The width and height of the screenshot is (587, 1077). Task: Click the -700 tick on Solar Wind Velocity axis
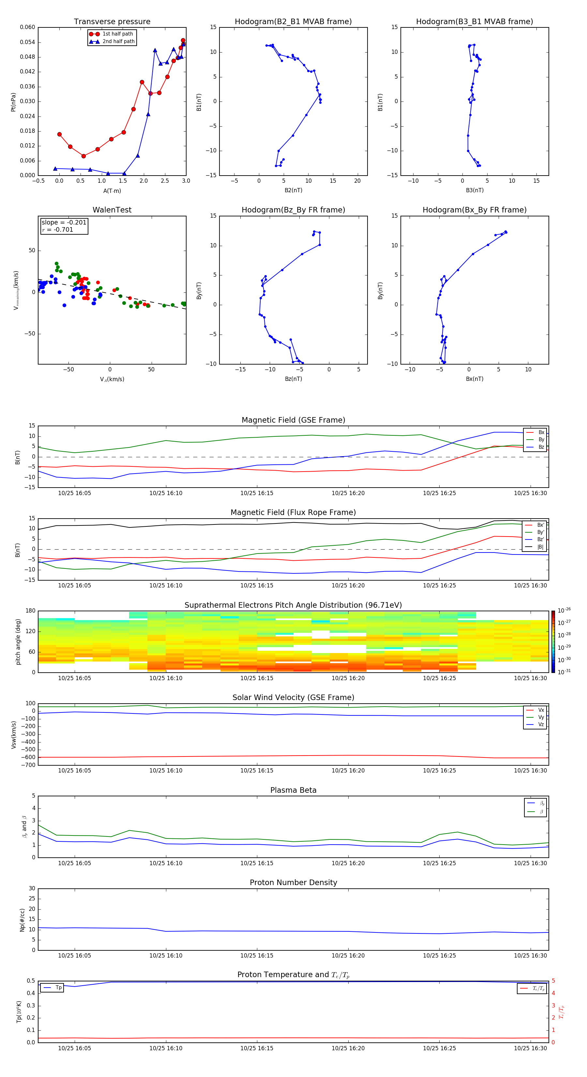coord(28,765)
